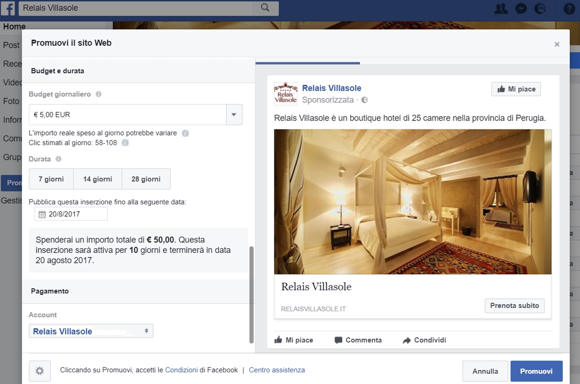Open the Messenger icon in top bar
The height and width of the screenshot is (384, 580).
521,9
